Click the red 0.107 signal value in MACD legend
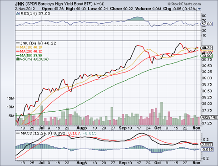The image size is (218, 166). coord(74,133)
